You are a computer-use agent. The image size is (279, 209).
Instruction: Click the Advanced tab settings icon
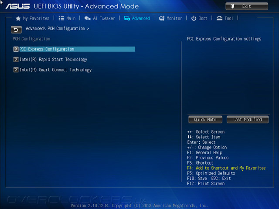pos(127,18)
